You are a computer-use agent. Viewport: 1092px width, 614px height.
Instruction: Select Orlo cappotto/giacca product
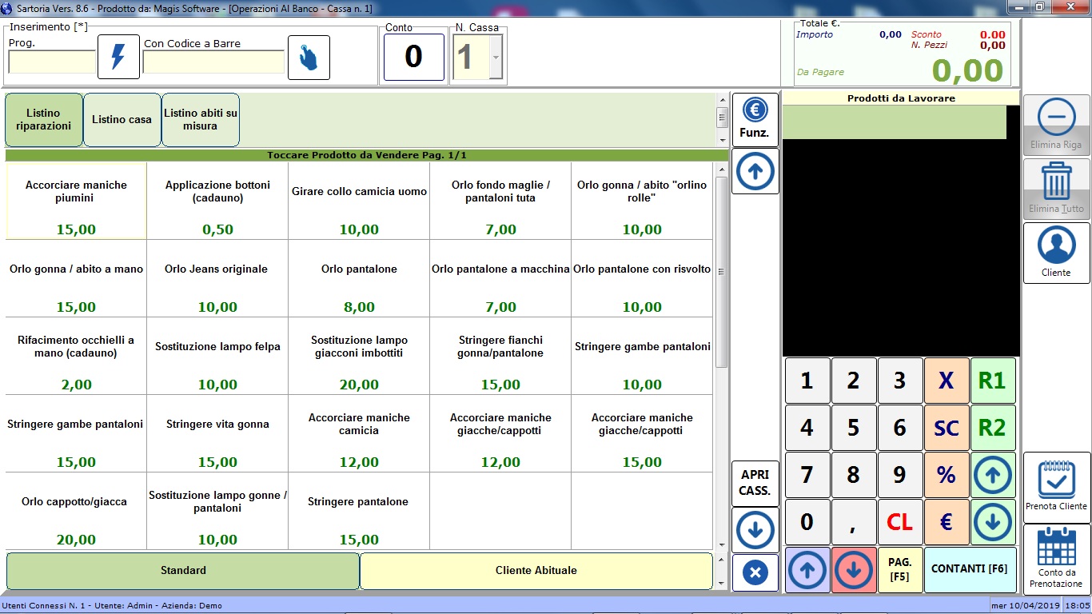tap(76, 512)
